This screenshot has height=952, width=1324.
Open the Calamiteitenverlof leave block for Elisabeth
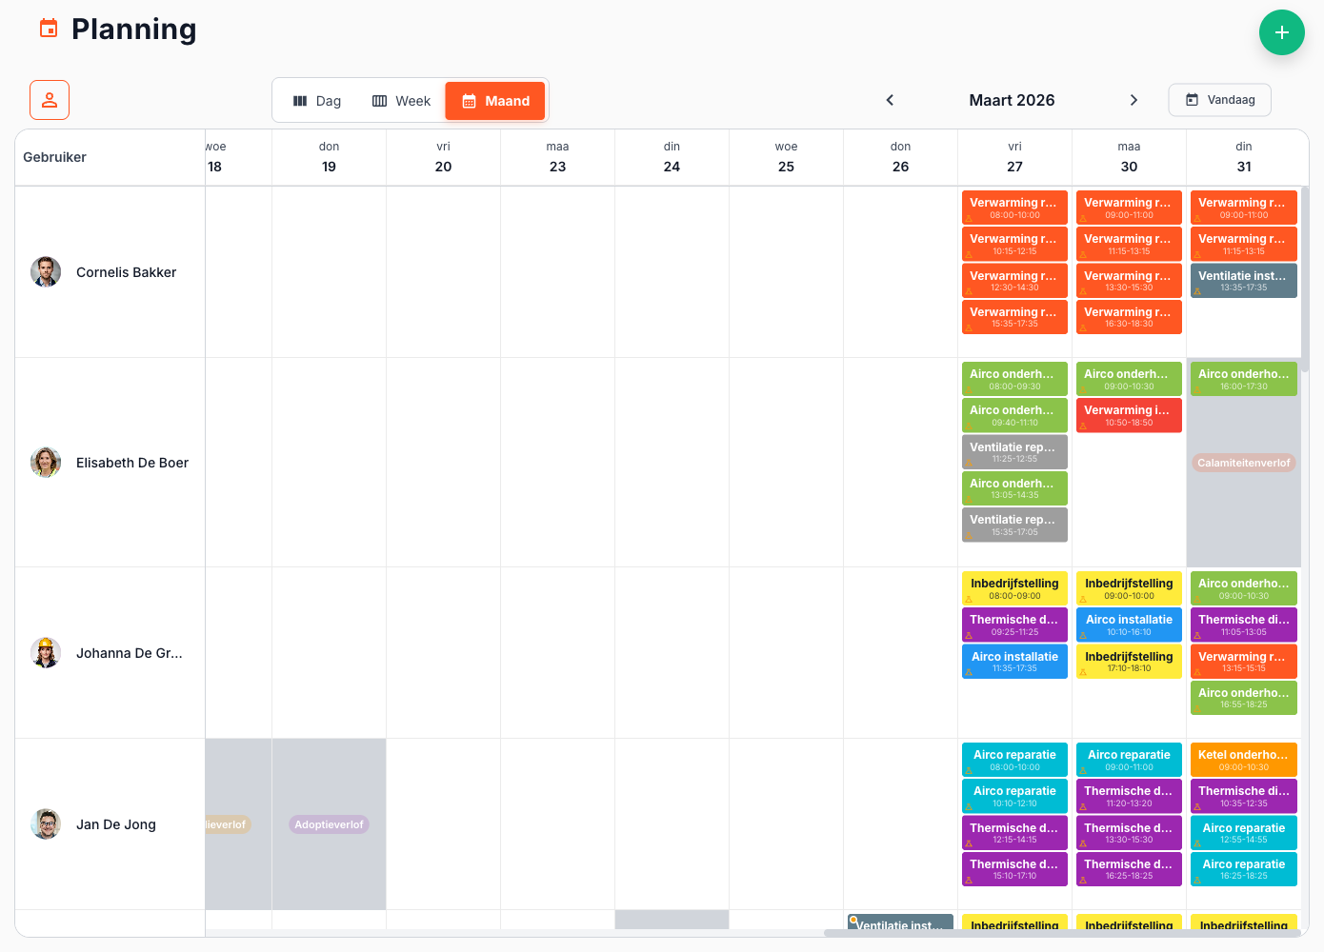click(1243, 463)
